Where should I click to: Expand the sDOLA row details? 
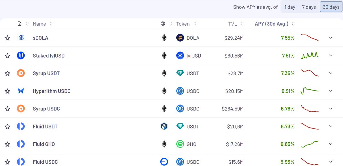331,38
